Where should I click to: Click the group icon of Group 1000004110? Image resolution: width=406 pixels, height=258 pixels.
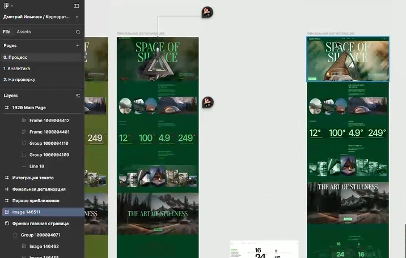(24, 143)
